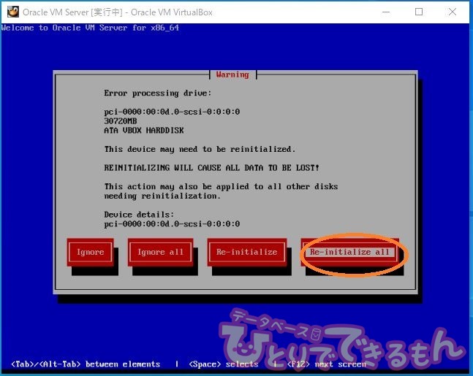Image resolution: width=473 pixels, height=376 pixels.
Task: Click the Tab/Alt-Tab between elements hint
Action: 86,364
